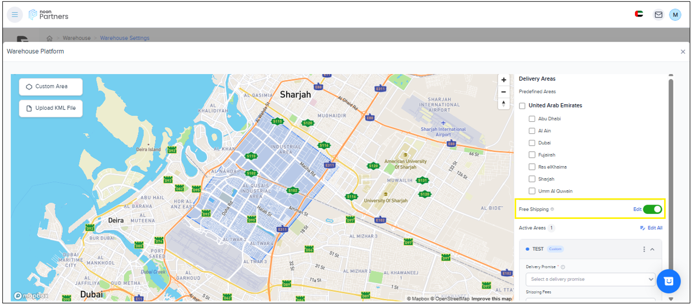Close the Warehouse Platform dialog
Image resolution: width=692 pixels, height=305 pixels.
click(x=683, y=52)
